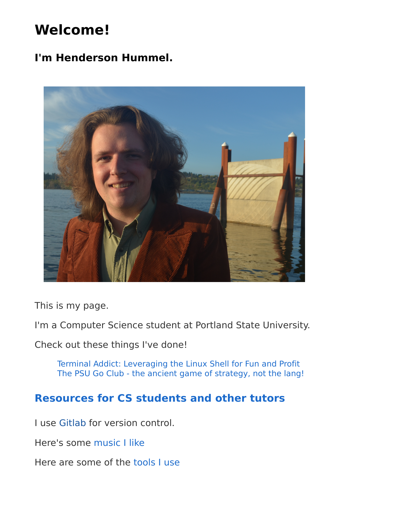The width and height of the screenshot is (402, 521).
Task: Click the Portland State University sentence
Action: pyautogui.click(x=172, y=325)
